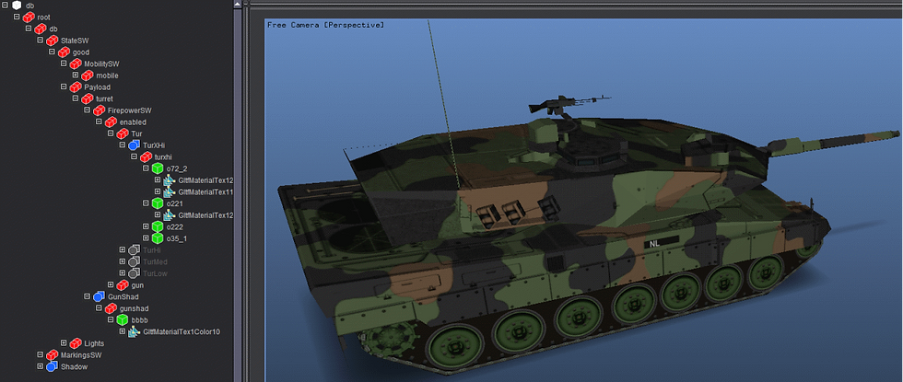Click the tree panel scroll-up arrow
Screen dimensions: 903x382
pos(238,4)
